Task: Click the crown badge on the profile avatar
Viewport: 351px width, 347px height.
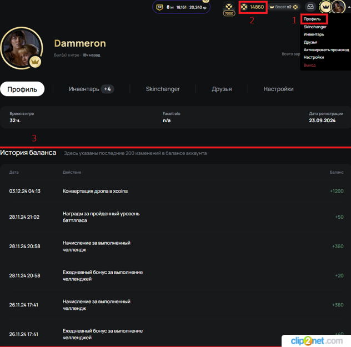Action: [x=35, y=62]
